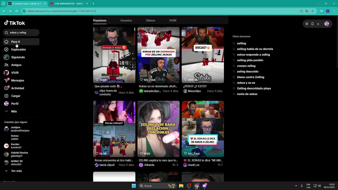Select 'zelling pide perdón' suggestion
The image size is (338, 190).
[250, 60]
